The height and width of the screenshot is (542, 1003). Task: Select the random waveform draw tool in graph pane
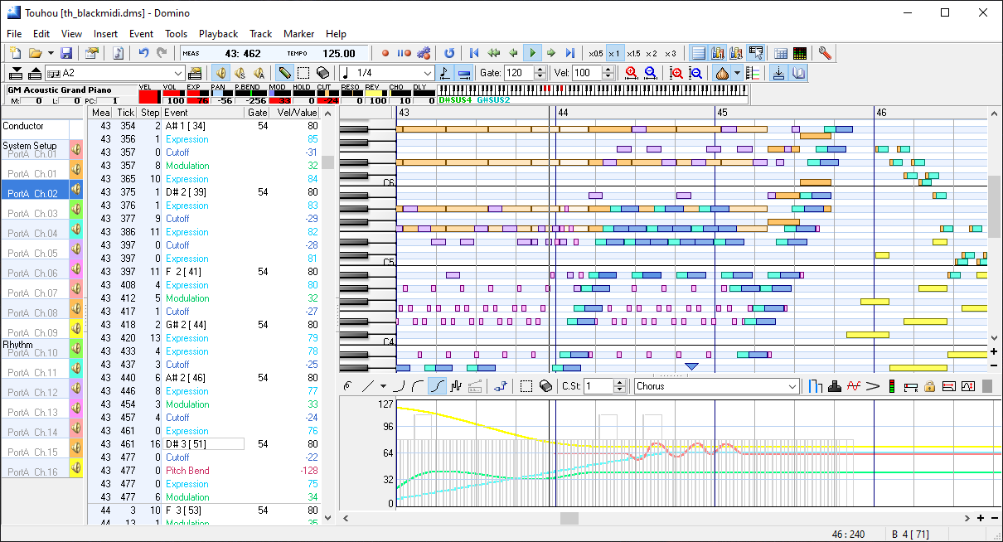click(x=455, y=385)
